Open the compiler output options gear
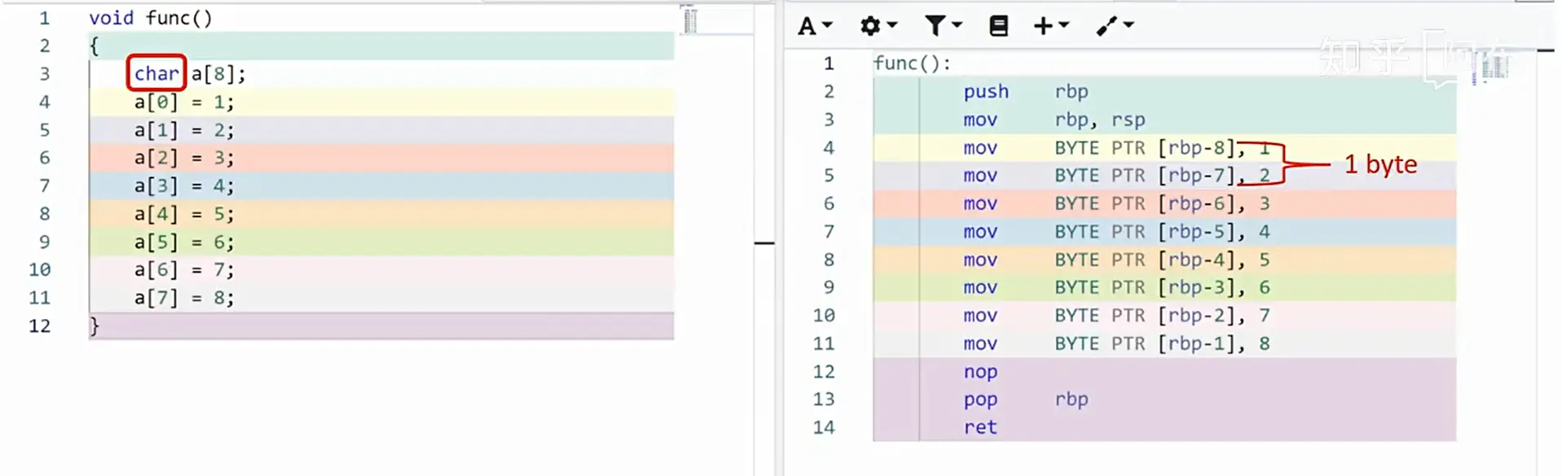This screenshot has width=1562, height=476. 878,26
